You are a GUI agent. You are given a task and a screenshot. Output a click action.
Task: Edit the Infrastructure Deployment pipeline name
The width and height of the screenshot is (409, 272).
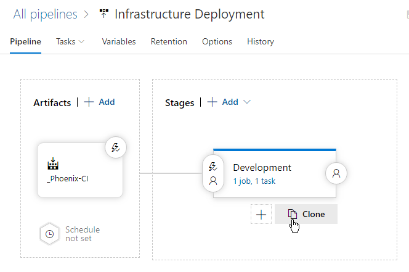(x=190, y=14)
